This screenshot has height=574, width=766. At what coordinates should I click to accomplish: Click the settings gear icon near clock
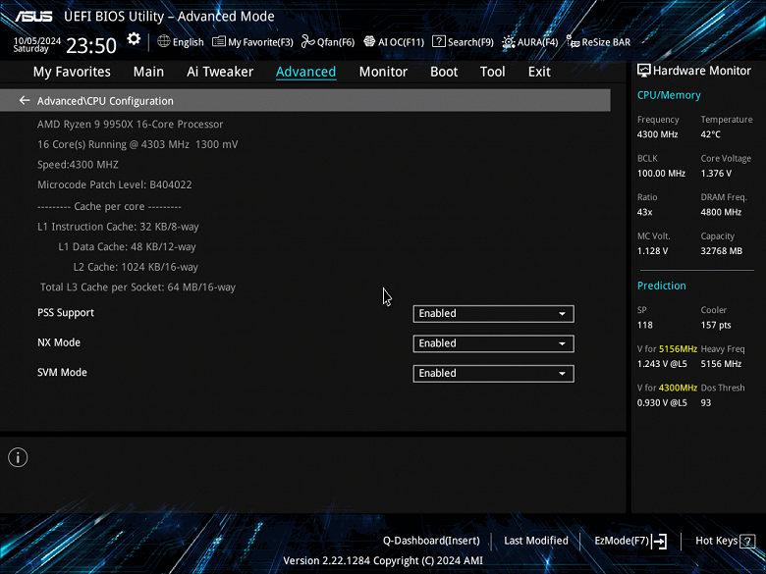[x=134, y=39]
